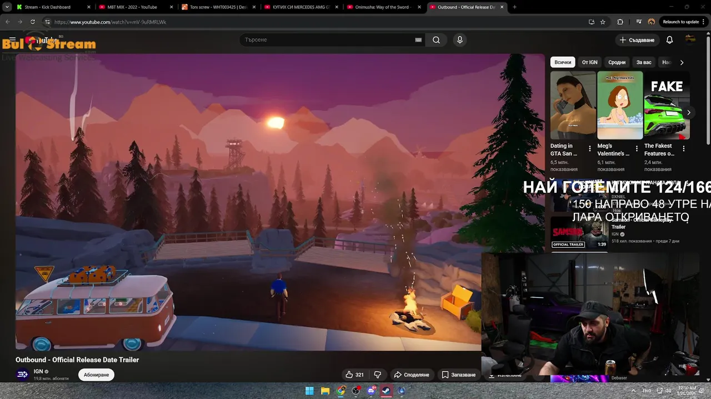Click the Абониране subscribe button

click(x=96, y=375)
